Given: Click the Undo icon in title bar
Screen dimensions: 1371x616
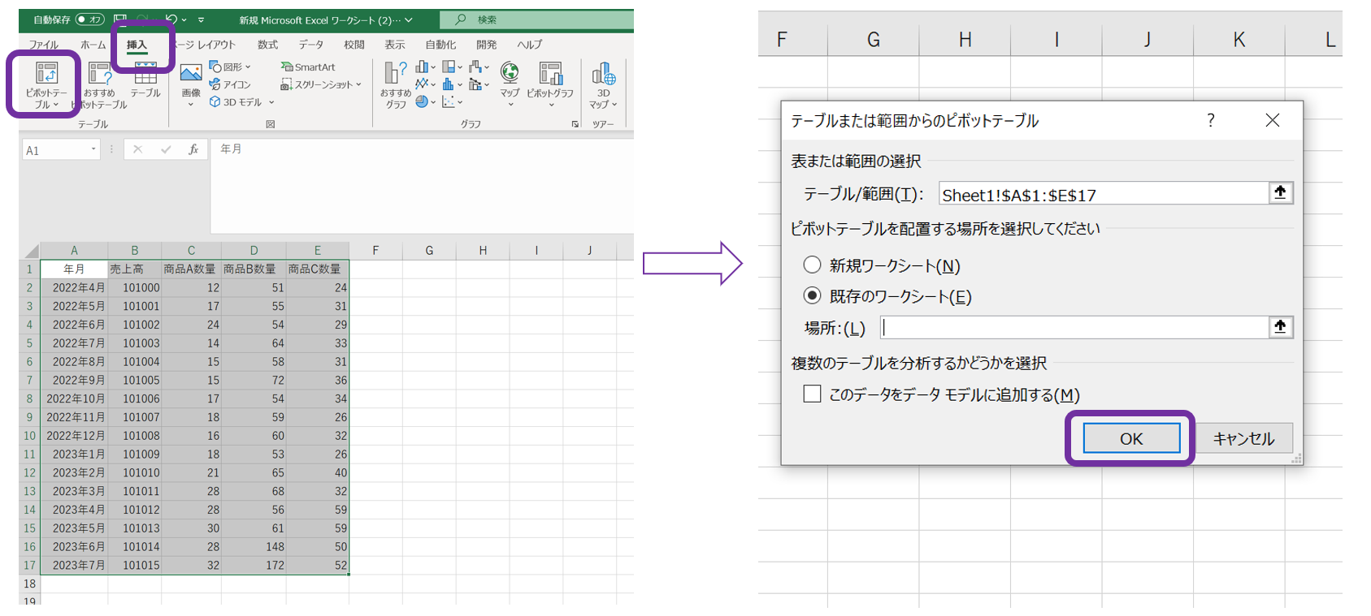Looking at the screenshot, I should 171,19.
